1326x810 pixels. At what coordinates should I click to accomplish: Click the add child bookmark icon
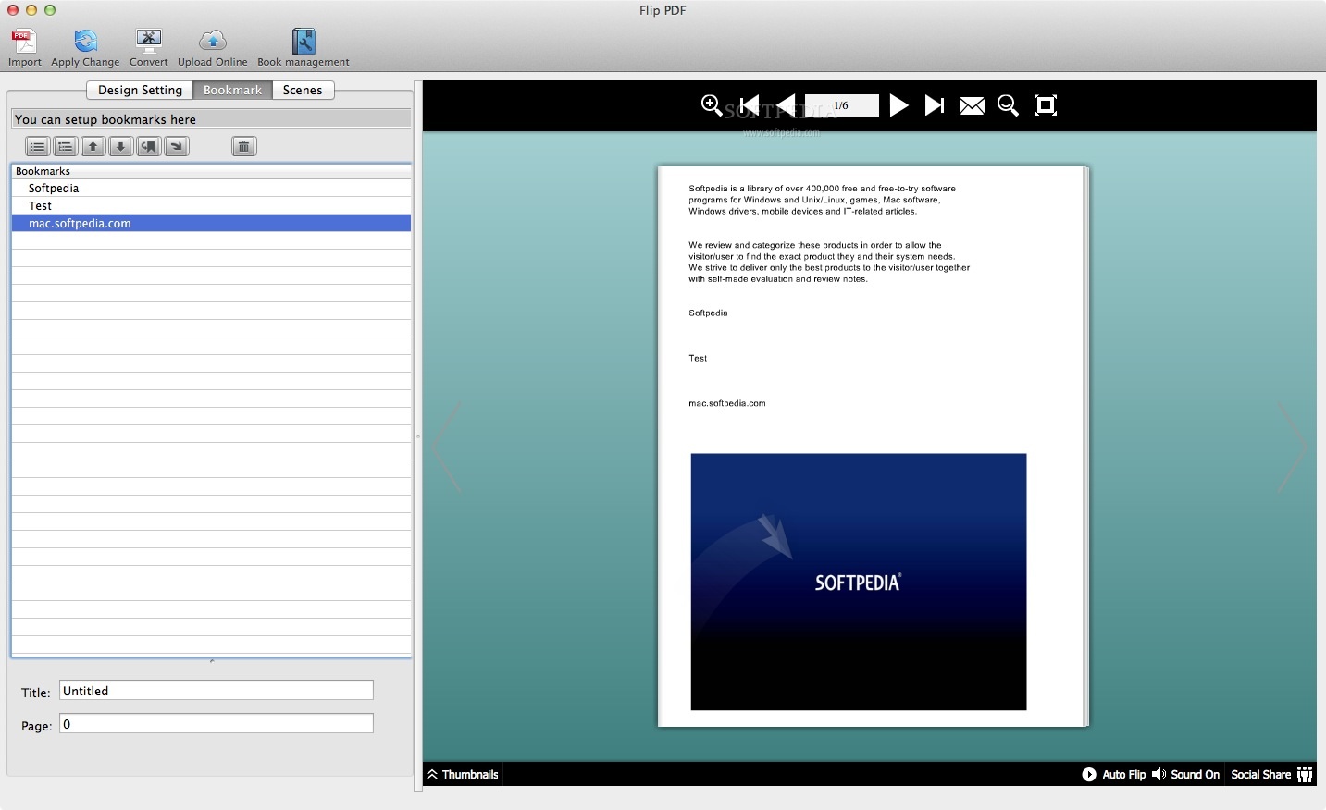65,146
